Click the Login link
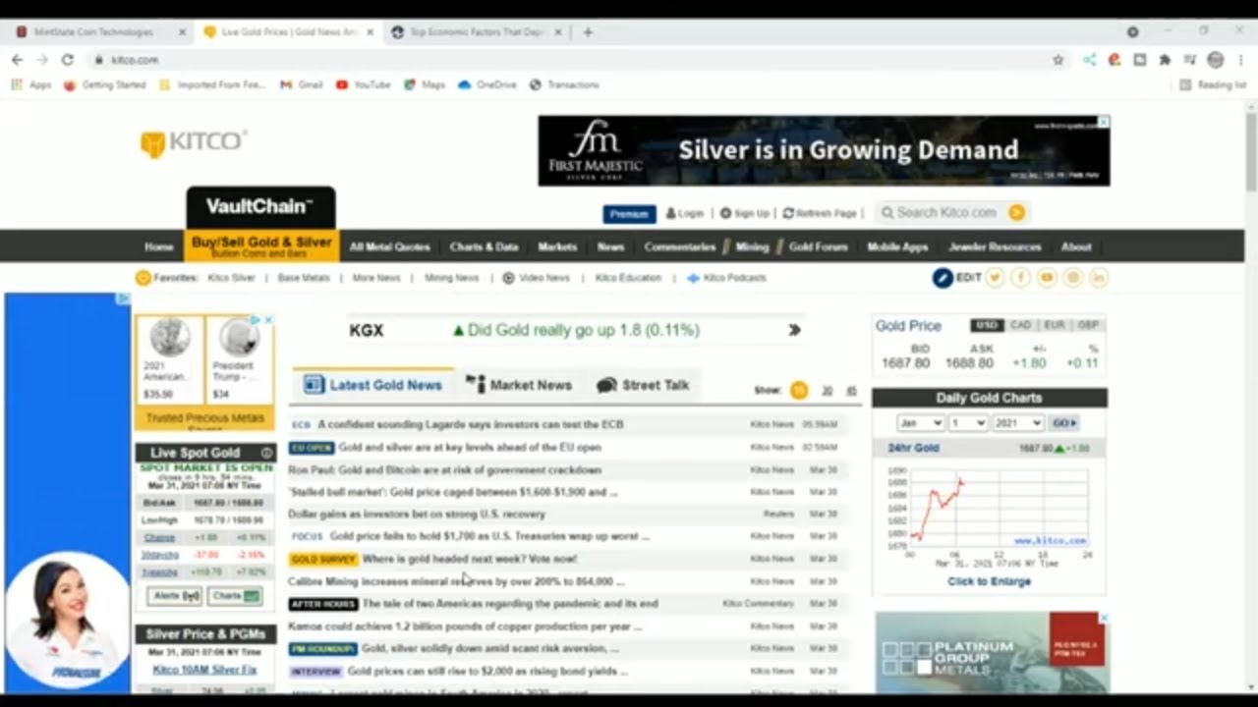The height and width of the screenshot is (707, 1258). pos(685,213)
